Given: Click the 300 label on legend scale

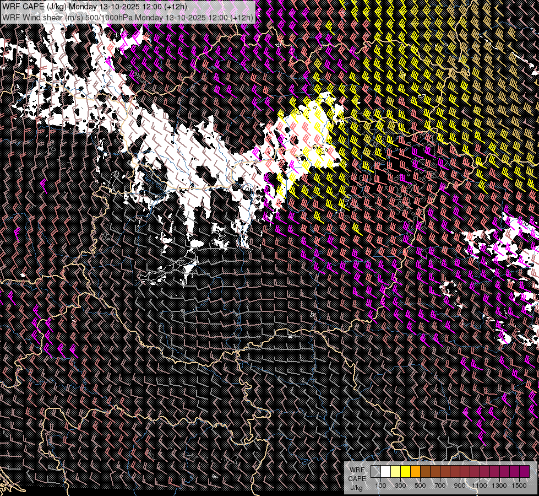Looking at the screenshot, I should pyautogui.click(x=400, y=486).
